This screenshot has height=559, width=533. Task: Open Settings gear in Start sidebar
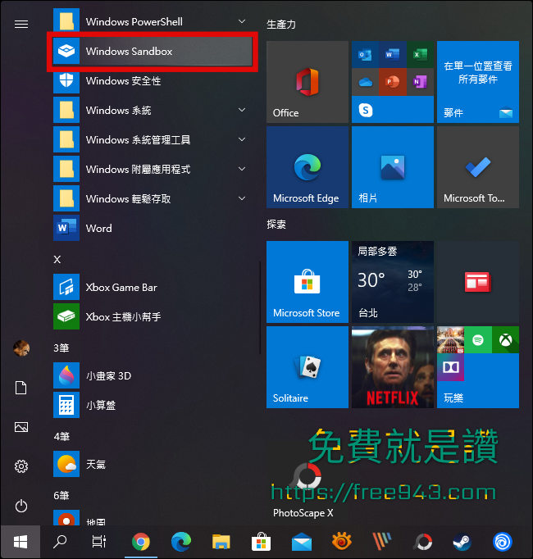21,466
